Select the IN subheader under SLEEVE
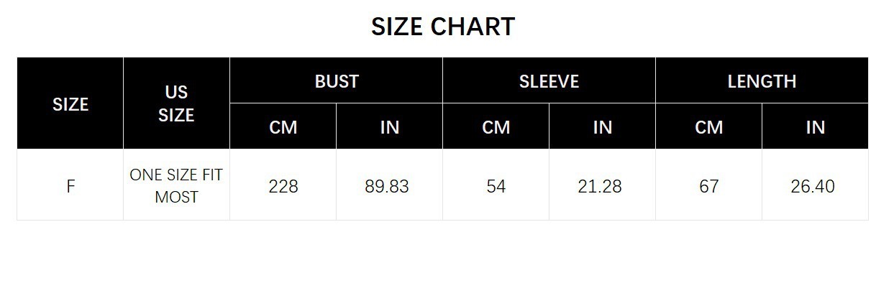 click(x=602, y=126)
